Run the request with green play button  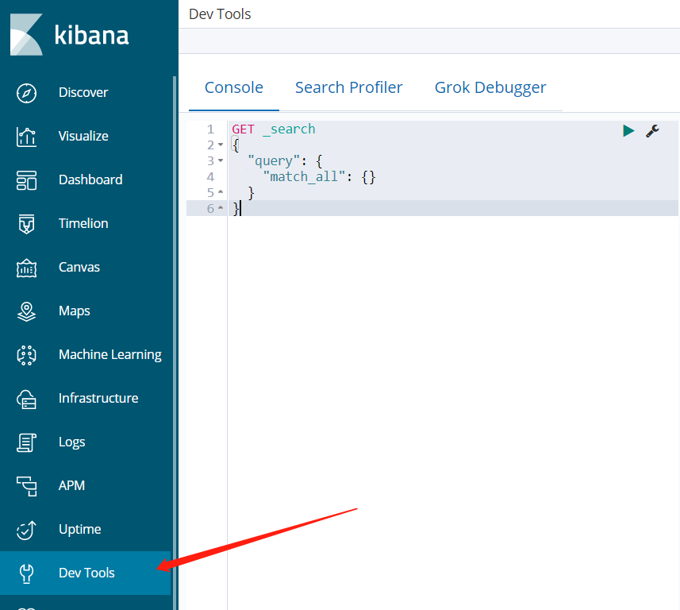pos(628,131)
